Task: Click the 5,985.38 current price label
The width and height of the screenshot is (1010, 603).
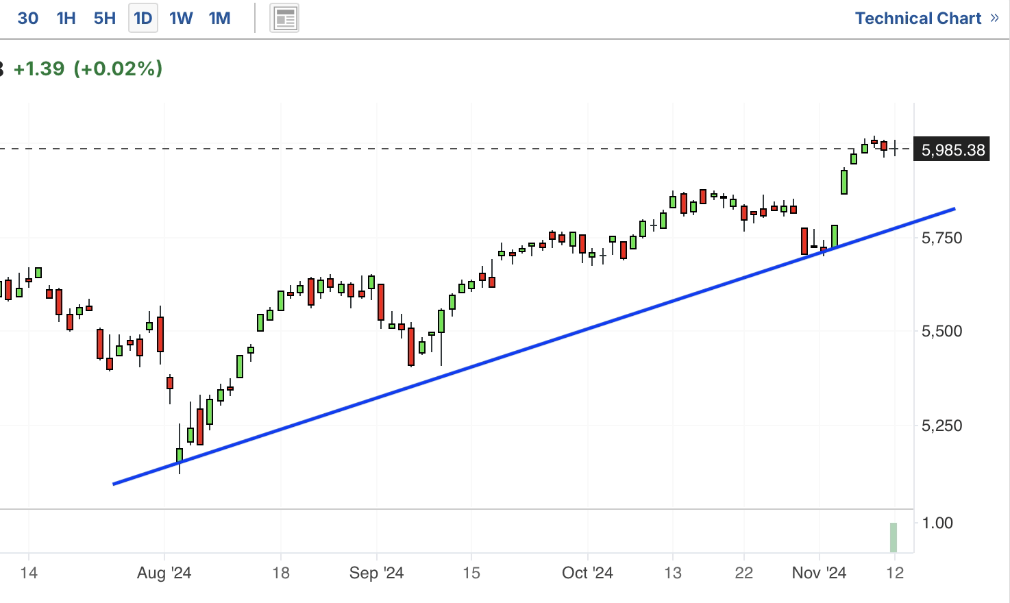Action: 952,149
